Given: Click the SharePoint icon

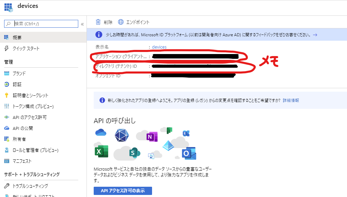Looking at the screenshot, I should pos(135,153).
